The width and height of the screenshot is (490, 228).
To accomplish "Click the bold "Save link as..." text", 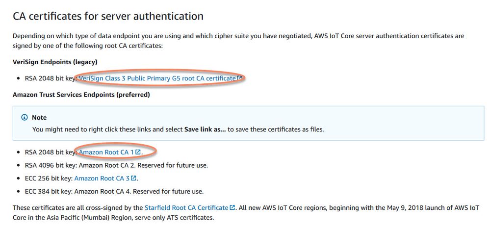I will [x=206, y=129].
